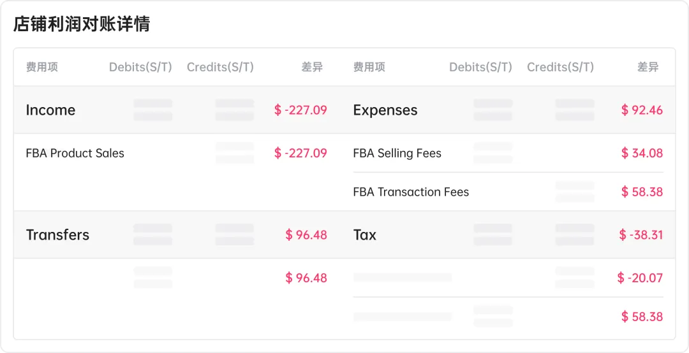This screenshot has height=353, width=689.
Task: Select the Tax category label
Action: pyautogui.click(x=365, y=235)
